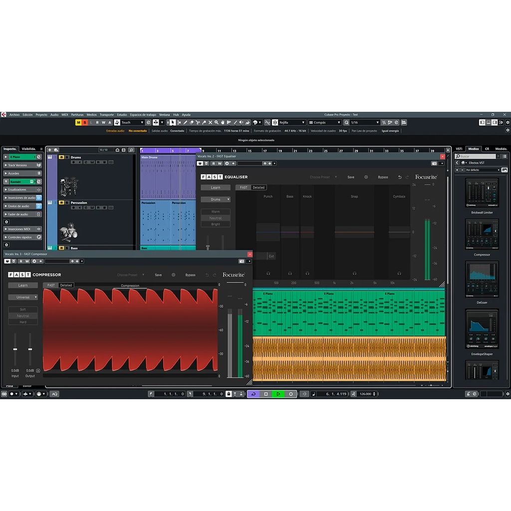Click left locator icon in transport bar
The image size is (511, 511).
click(151, 394)
